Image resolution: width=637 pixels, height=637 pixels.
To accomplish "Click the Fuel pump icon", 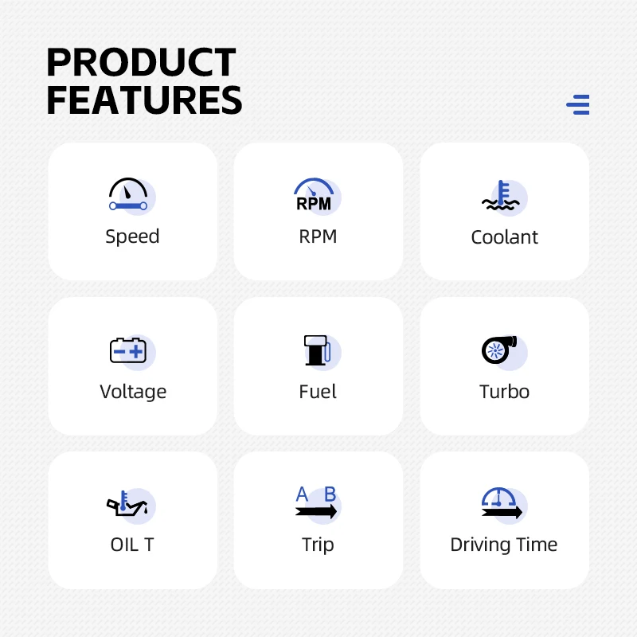I will 322,351.
